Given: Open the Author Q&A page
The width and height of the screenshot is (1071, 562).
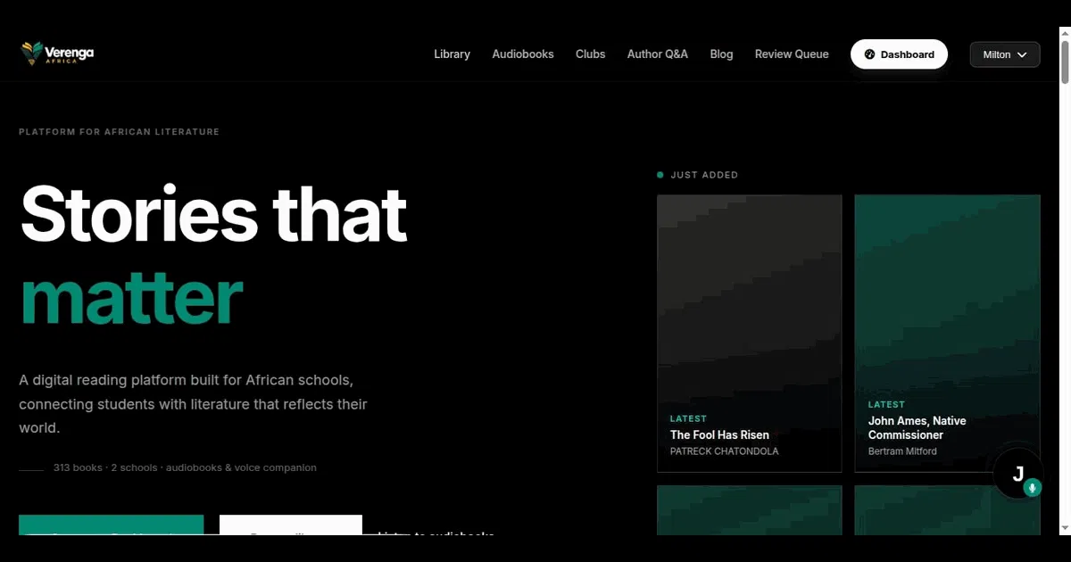Looking at the screenshot, I should coord(658,54).
